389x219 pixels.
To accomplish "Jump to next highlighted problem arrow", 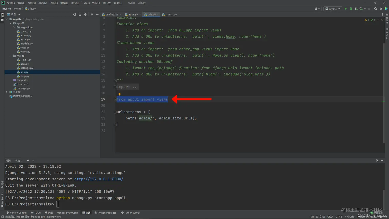I will coord(382,20).
